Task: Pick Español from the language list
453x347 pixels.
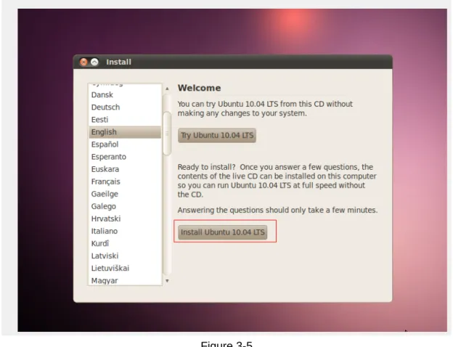Action: tap(125, 144)
